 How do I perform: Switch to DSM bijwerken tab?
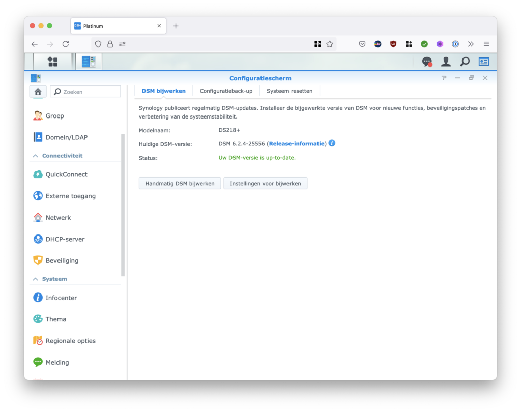[x=163, y=91]
